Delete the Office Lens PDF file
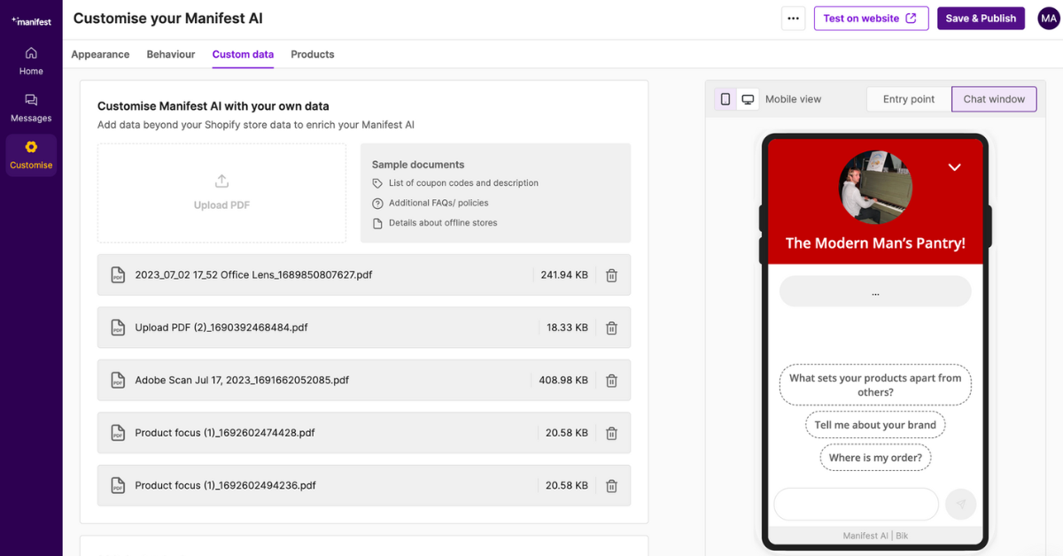The image size is (1063, 556). tap(611, 275)
